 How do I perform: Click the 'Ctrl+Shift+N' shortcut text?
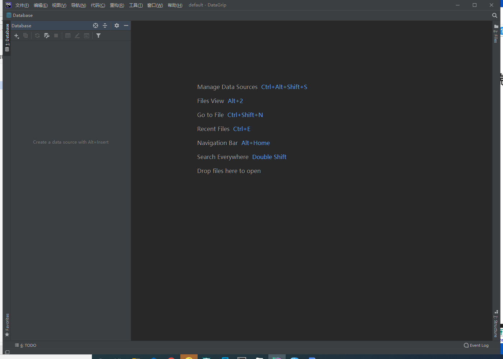245,115
